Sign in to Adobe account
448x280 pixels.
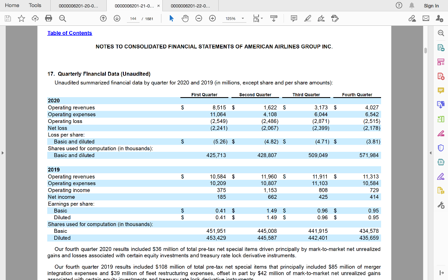431,5
